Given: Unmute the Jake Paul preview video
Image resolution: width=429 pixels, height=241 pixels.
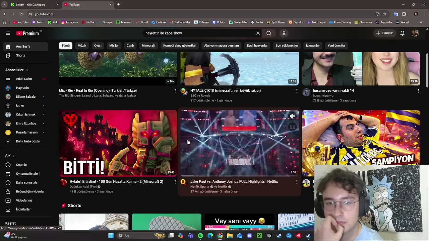Looking at the screenshot, I should [x=293, y=116].
